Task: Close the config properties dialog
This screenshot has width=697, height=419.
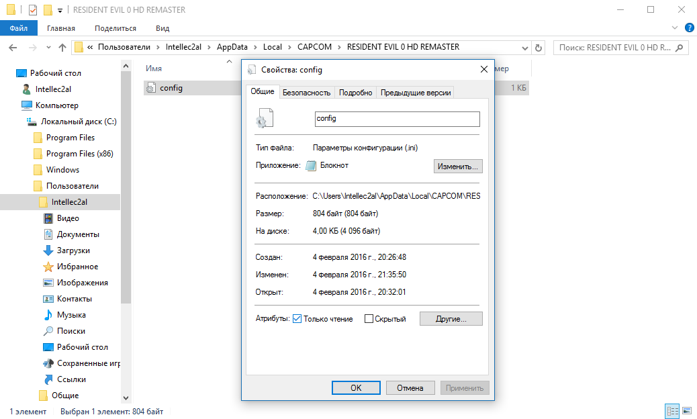Action: point(483,69)
